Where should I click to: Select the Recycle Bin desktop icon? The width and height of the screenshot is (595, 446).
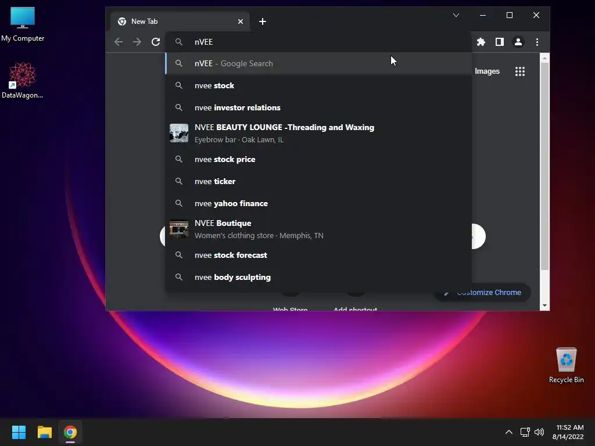coord(566,365)
